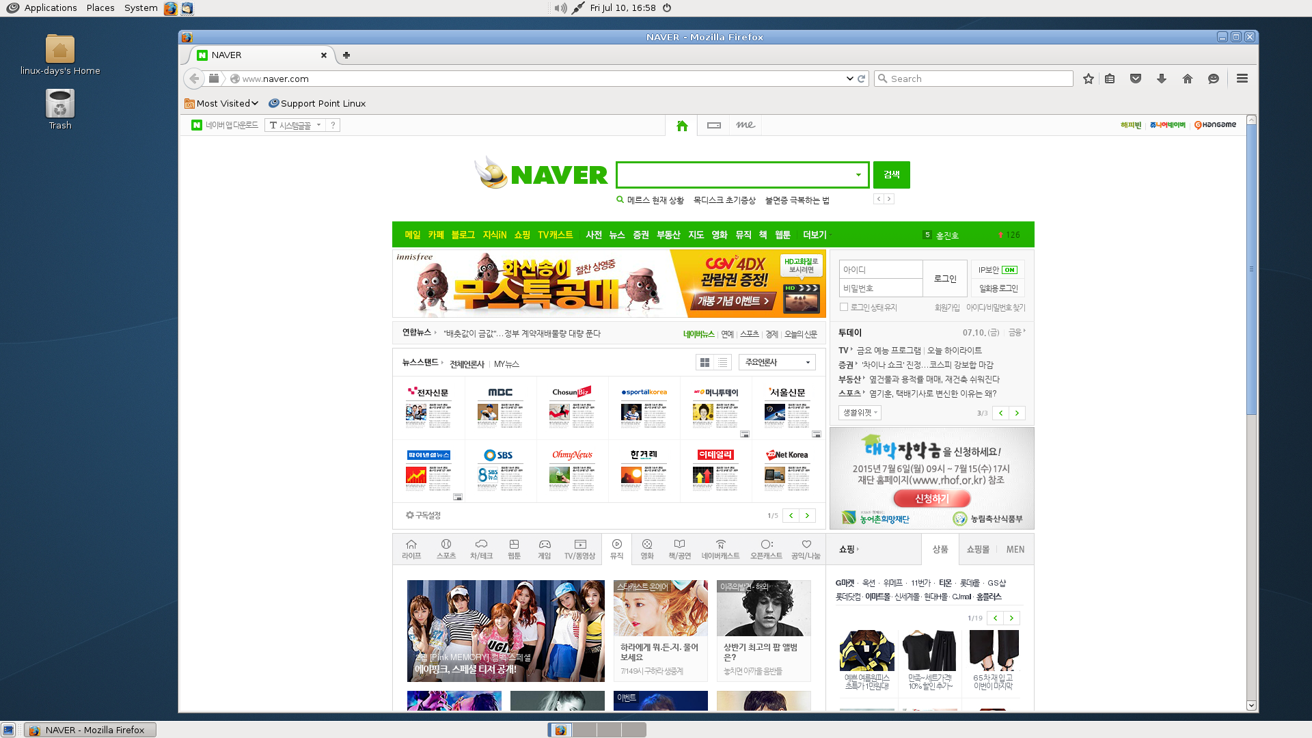Switch to the 상품 shopping tab
Image resolution: width=1312 pixels, height=738 pixels.
tap(940, 549)
